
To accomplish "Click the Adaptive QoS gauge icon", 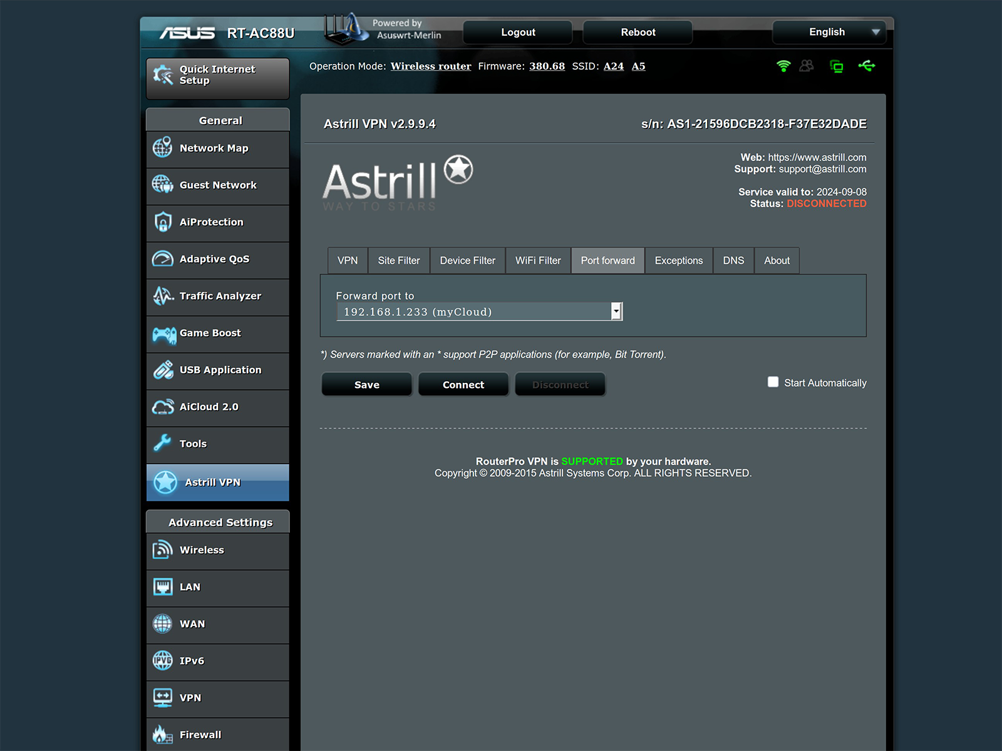I will [x=163, y=258].
